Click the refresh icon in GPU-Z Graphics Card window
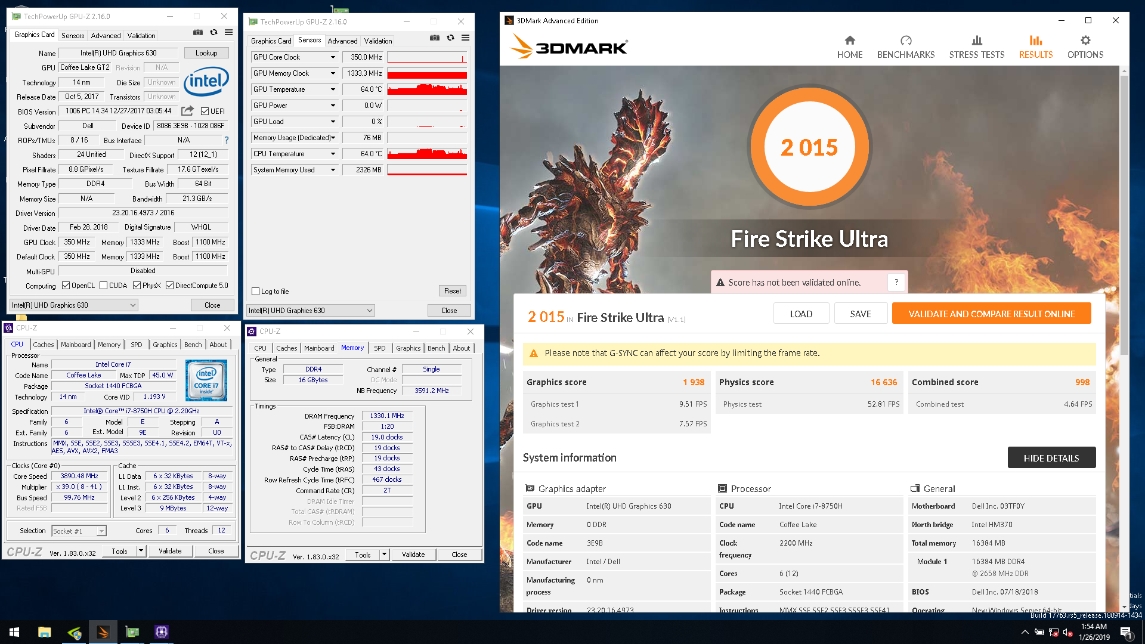The image size is (1145, 644). tap(213, 33)
